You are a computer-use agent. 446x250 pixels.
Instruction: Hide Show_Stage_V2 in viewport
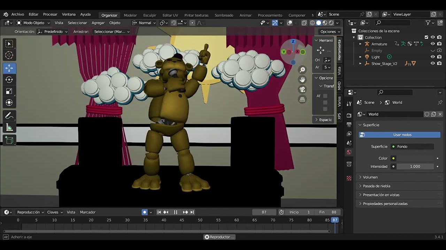[433, 64]
